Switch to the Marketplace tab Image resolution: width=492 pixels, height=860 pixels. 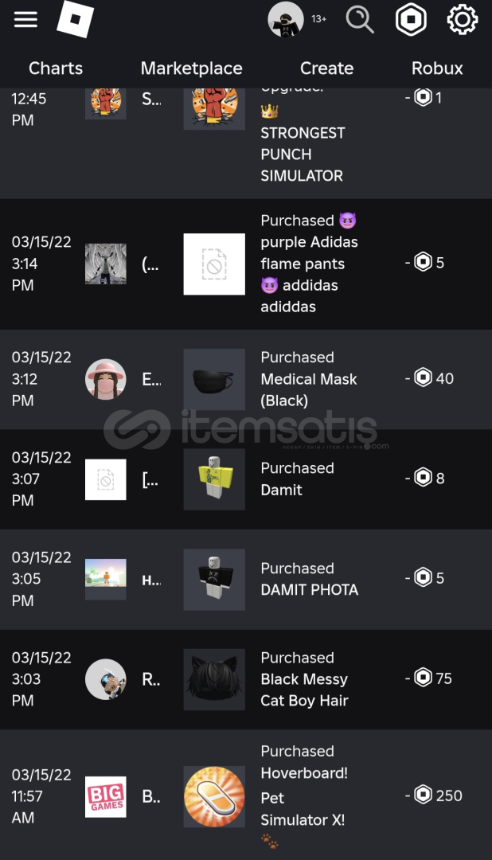(191, 68)
